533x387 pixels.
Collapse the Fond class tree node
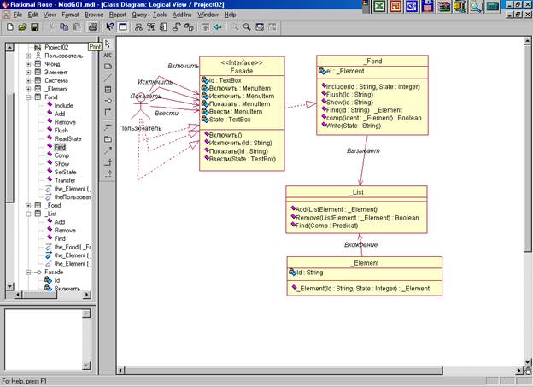click(28, 97)
